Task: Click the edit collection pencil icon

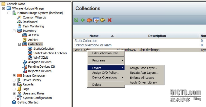Action: (96, 20)
